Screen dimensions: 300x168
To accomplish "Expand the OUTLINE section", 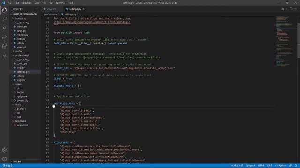I will pyautogui.click(x=11, y=161).
